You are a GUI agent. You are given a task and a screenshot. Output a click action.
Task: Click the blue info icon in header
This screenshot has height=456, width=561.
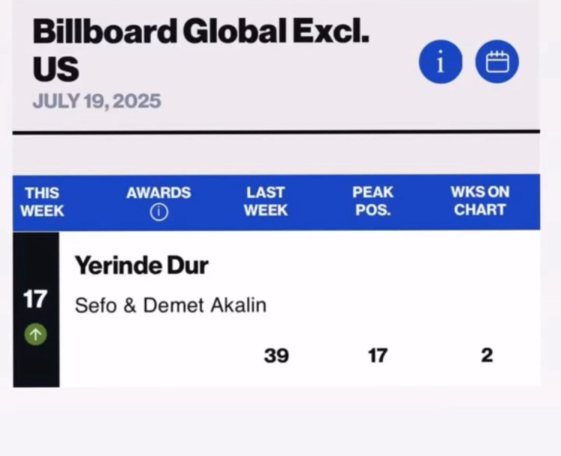441,63
